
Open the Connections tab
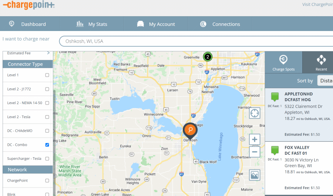[220, 24]
